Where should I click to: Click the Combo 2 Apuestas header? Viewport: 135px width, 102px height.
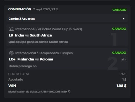(x=67, y=19)
